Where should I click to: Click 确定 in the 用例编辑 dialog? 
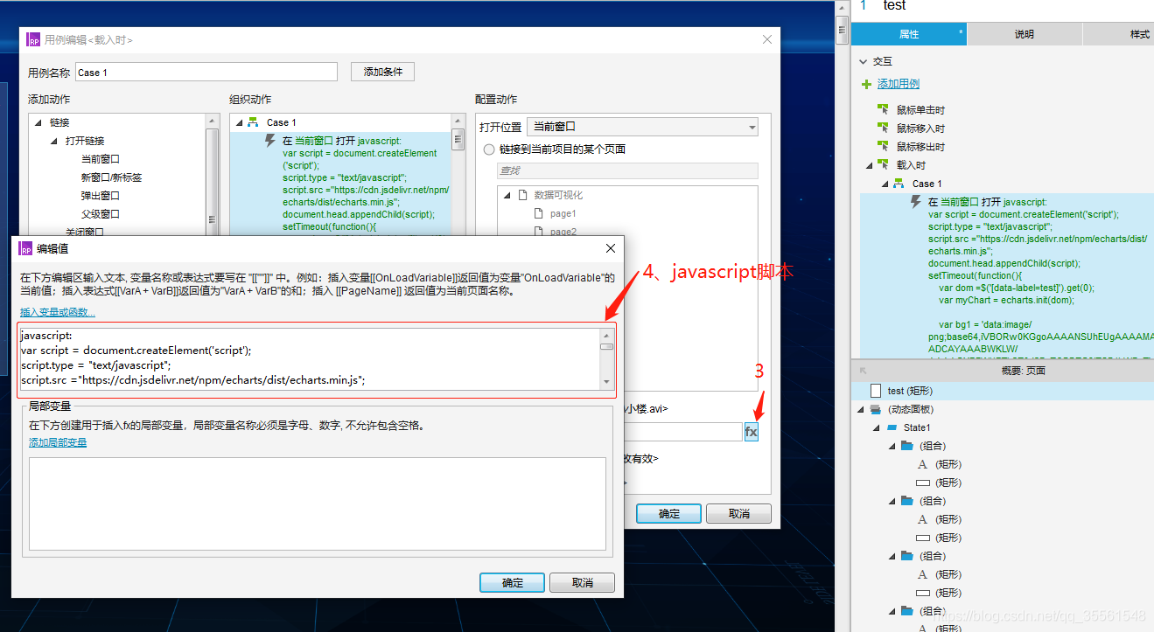[669, 514]
